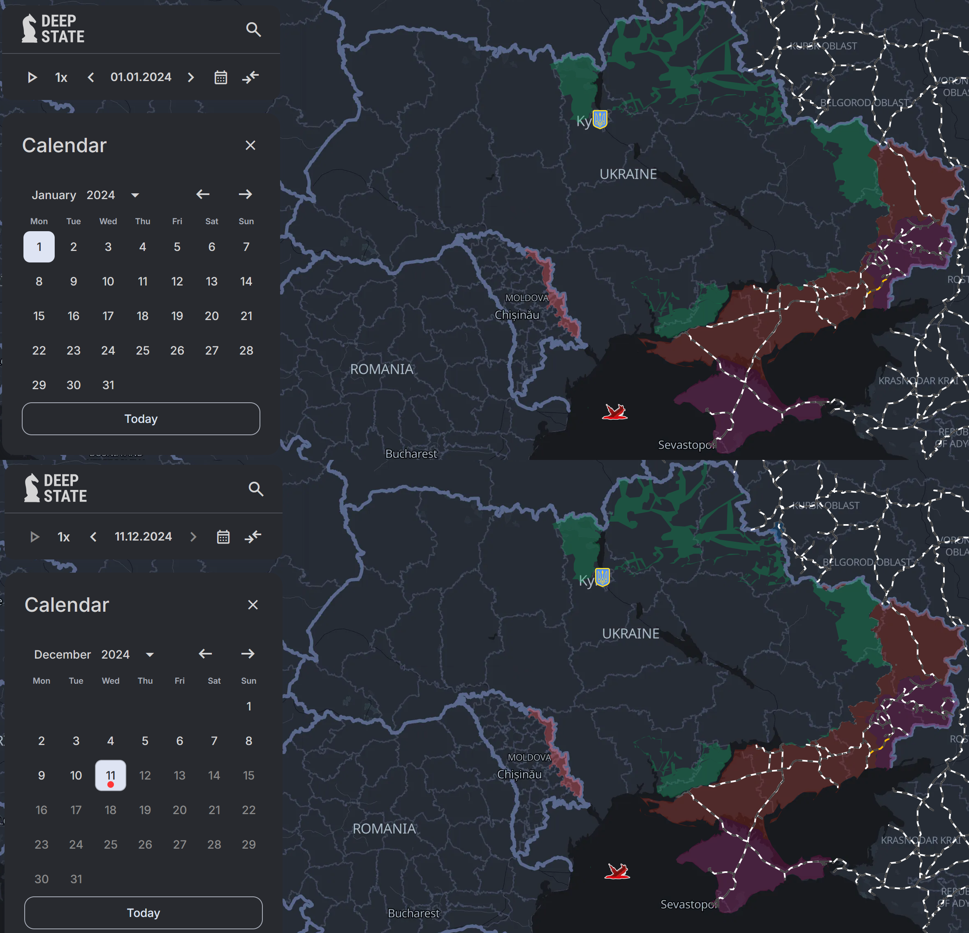Click Bucharest label on top map
Screen dimensions: 969x933
(411, 454)
